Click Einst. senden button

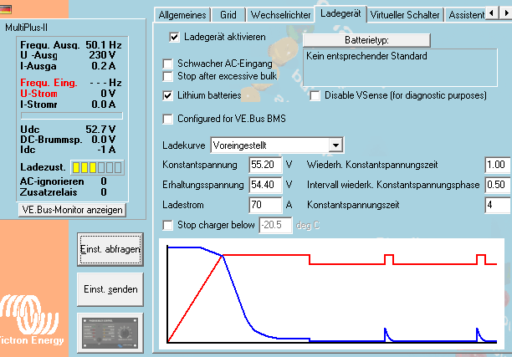(110, 289)
